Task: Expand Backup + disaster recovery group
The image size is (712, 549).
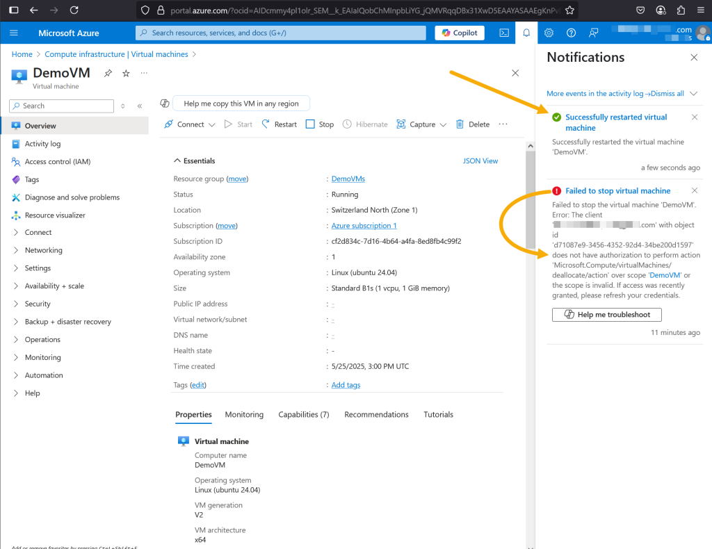Action: [x=16, y=322]
